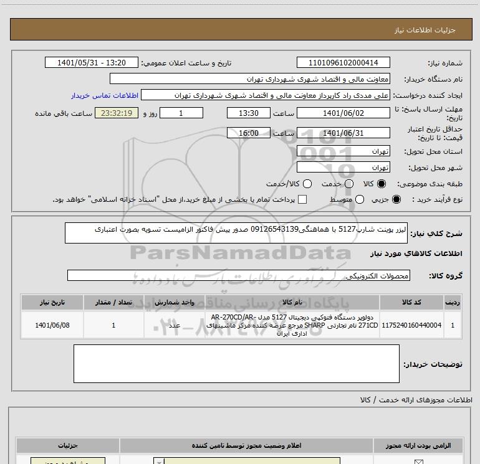The image size is (480, 464).
Task: Click the unit cell عدد
Action: pyautogui.click(x=174, y=325)
